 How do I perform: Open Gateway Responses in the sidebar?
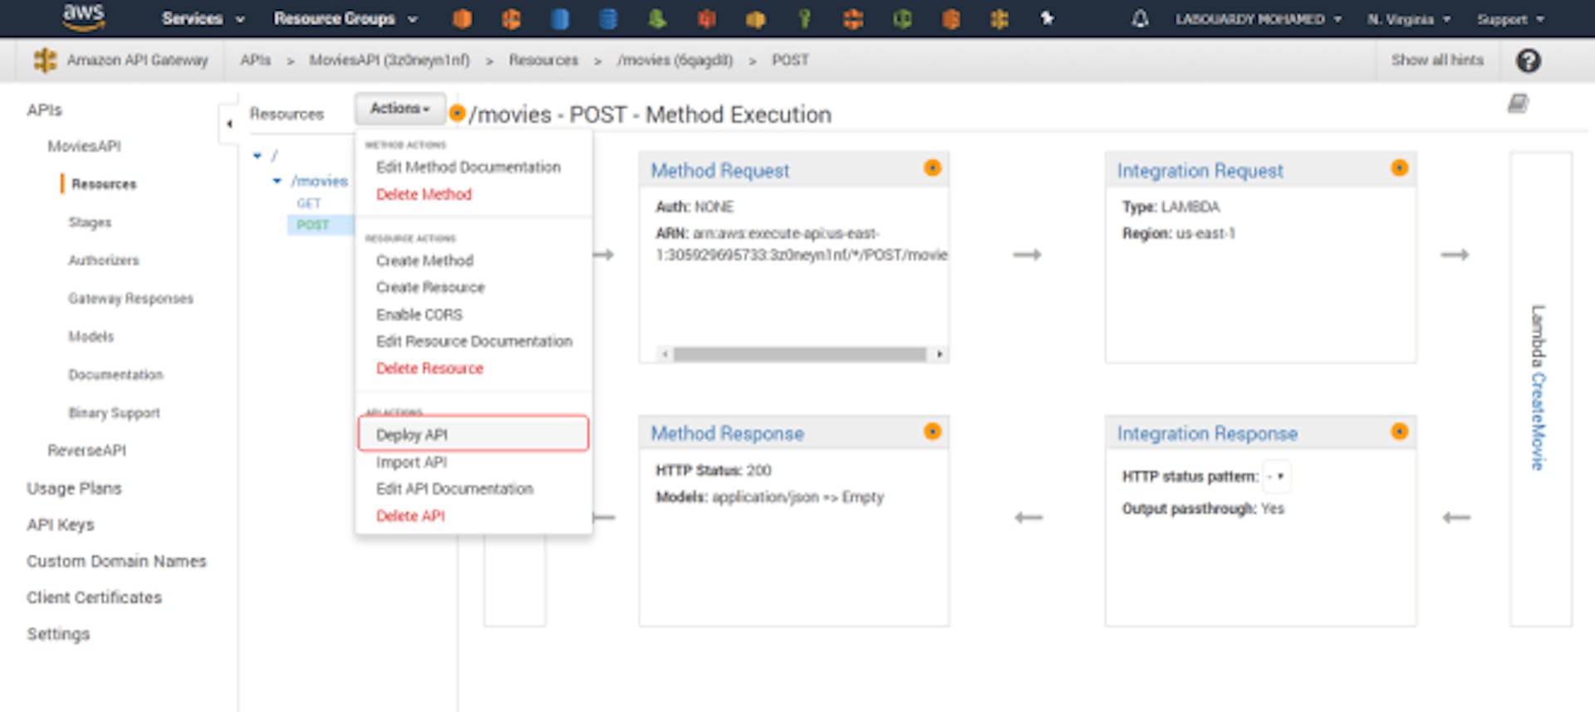click(130, 298)
